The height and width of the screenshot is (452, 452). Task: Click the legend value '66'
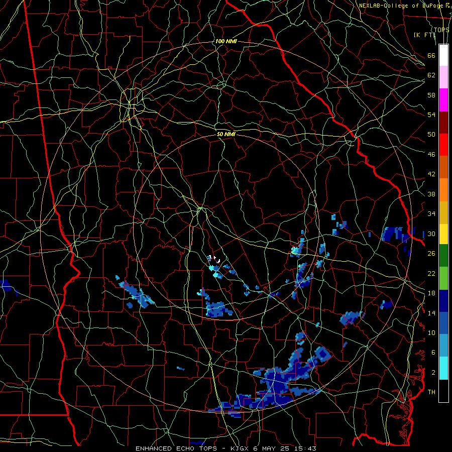point(431,55)
